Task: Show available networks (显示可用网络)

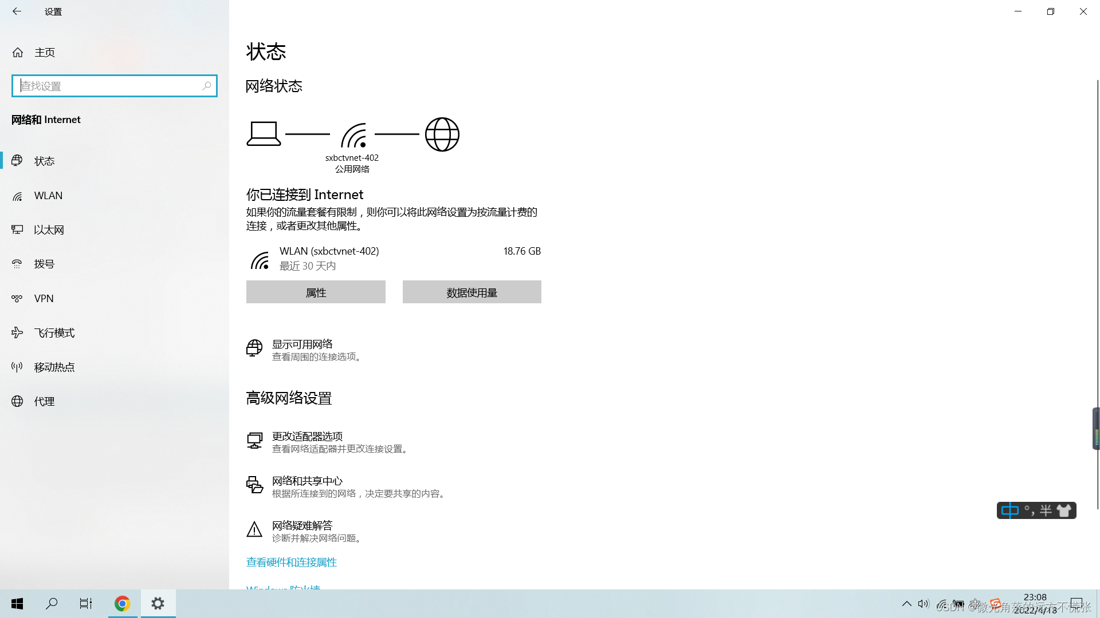Action: click(x=302, y=344)
